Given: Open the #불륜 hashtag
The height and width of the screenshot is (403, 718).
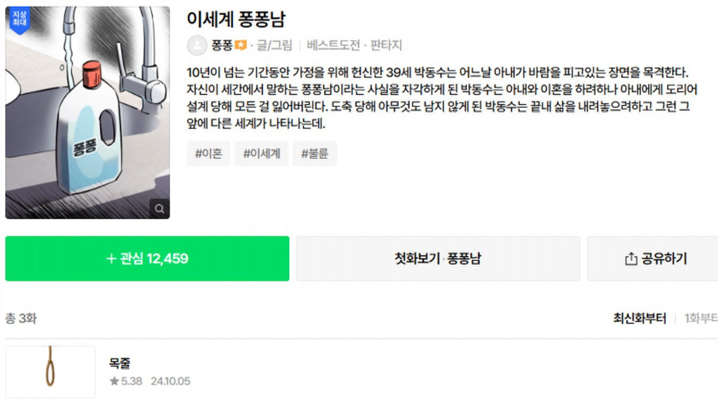Looking at the screenshot, I should (x=315, y=153).
